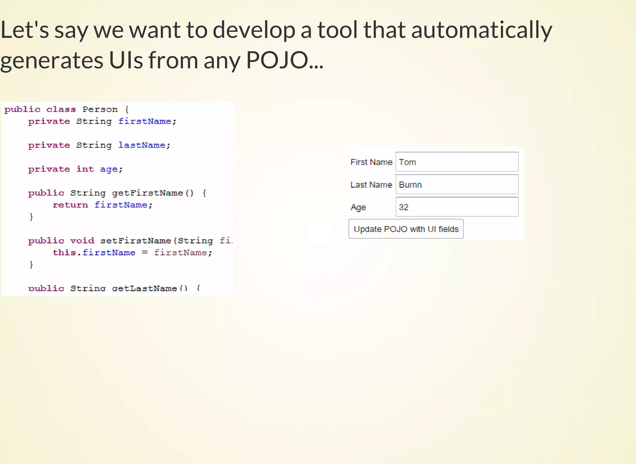Click the 'private int age;' line

75,169
